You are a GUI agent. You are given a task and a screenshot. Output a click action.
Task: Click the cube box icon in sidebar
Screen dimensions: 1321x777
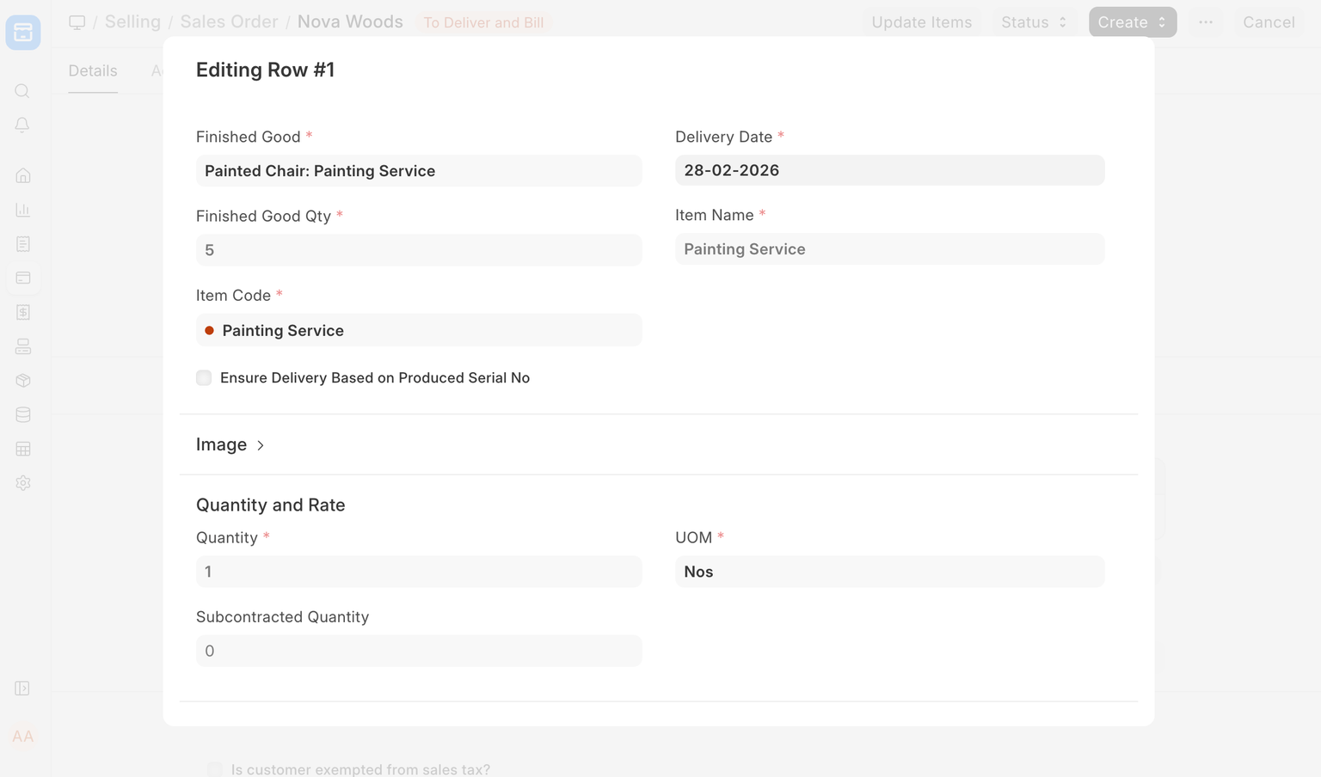pos(23,381)
